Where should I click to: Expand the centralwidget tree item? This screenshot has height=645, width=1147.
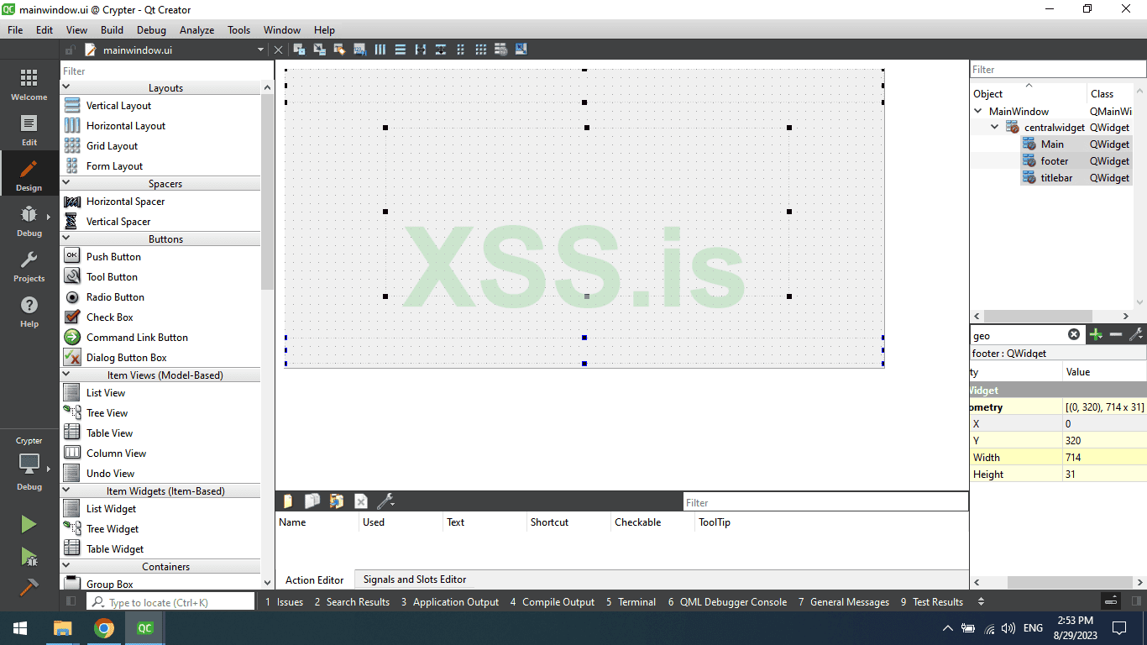(996, 127)
